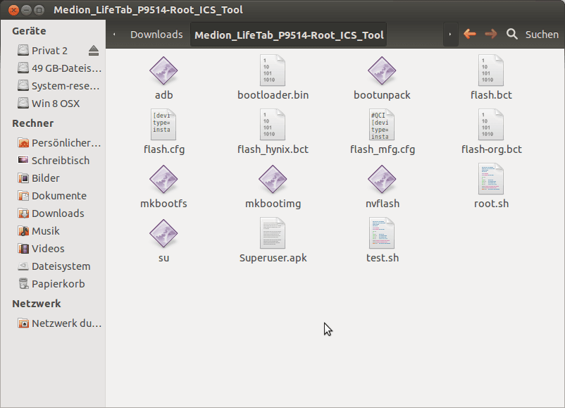Screen dimensions: 565x408
Task: Maximize the file manager window
Action: tap(39, 10)
